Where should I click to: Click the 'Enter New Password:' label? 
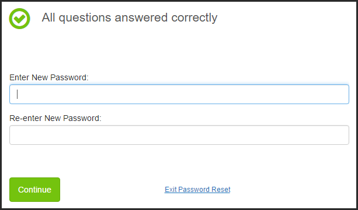pyautogui.click(x=49, y=77)
